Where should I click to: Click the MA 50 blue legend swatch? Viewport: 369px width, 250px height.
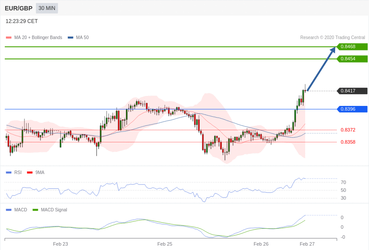pos(70,38)
